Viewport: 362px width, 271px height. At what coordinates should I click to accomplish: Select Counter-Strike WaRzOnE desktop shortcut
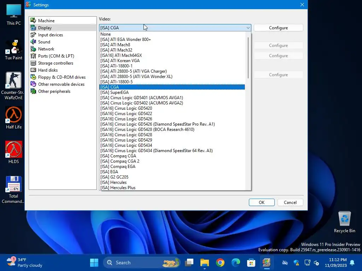tap(14, 86)
